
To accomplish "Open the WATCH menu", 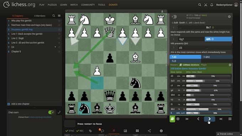I will 74,5.
